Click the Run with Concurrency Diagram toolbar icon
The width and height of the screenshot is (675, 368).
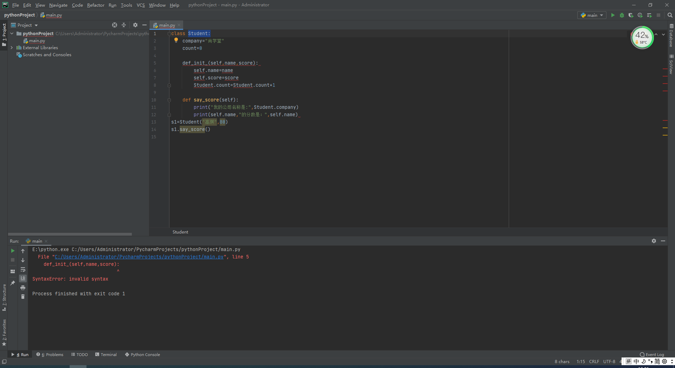click(649, 15)
